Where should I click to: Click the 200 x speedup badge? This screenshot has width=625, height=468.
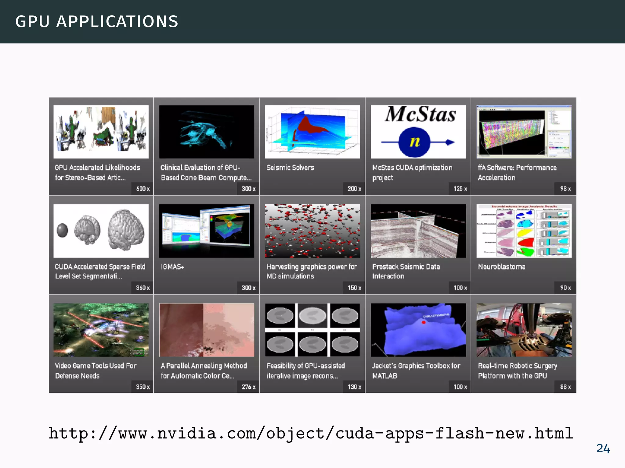(354, 189)
